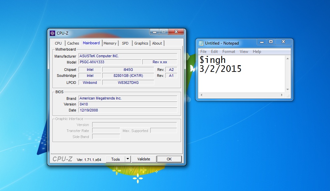330x191 pixels.
Task: Click the CPU-Z title bar icon
Action: pyautogui.click(x=52, y=33)
